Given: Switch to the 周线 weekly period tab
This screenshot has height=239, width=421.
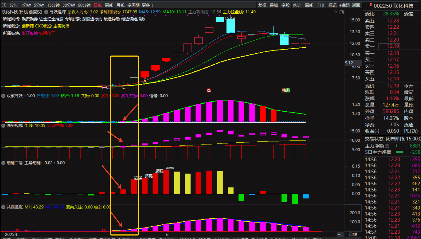Looking at the screenshot, I should pos(109,5).
